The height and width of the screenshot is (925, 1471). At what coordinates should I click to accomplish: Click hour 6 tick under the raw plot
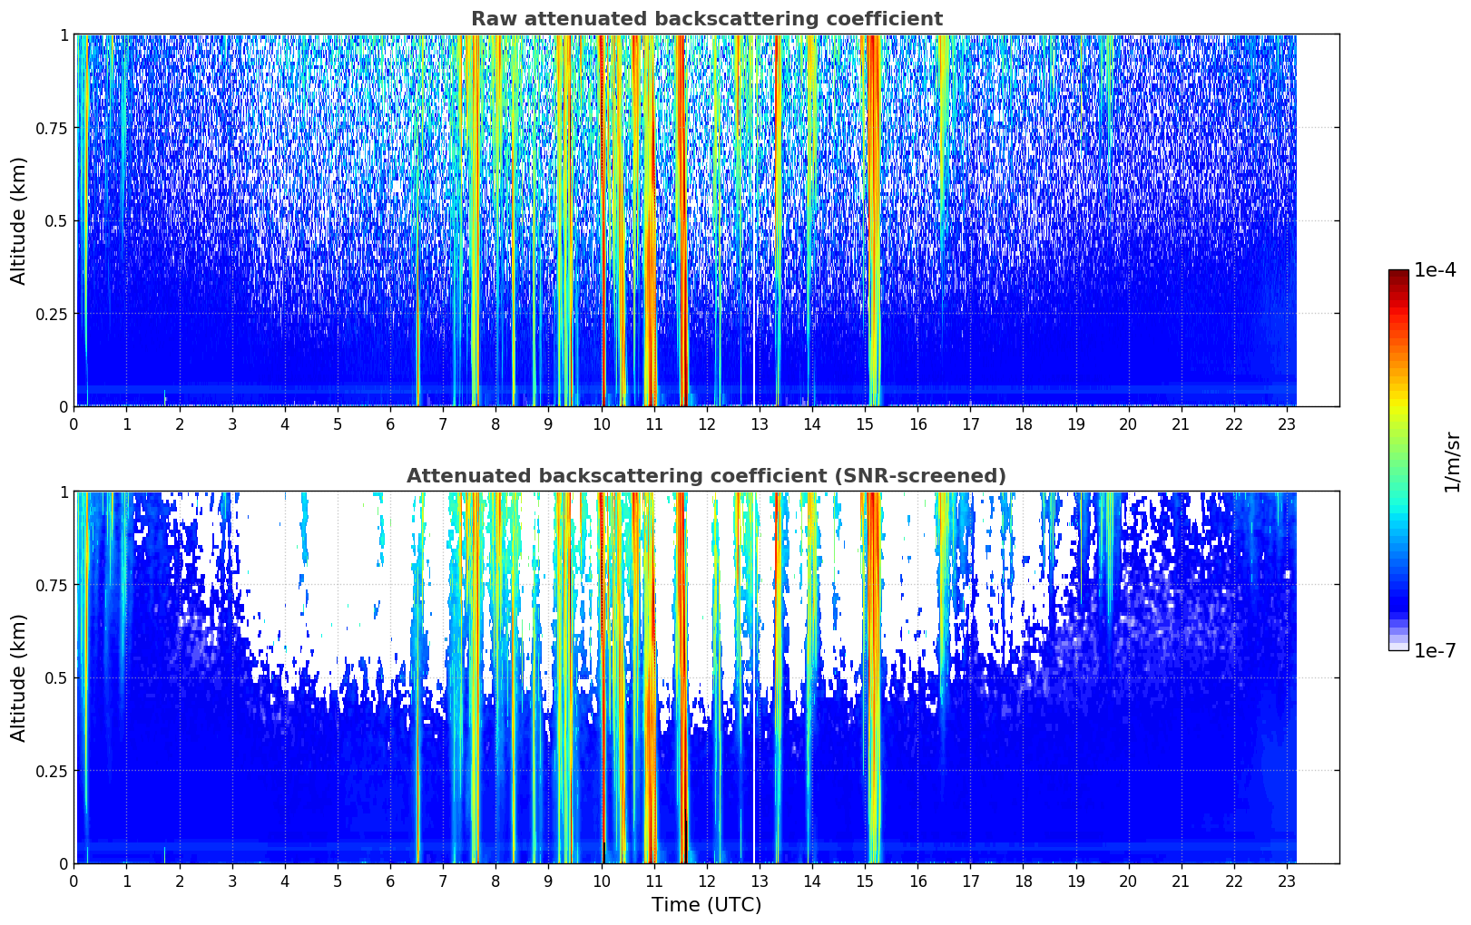[390, 424]
